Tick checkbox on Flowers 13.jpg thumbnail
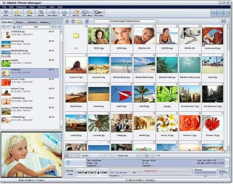Screen dimensions: 233x184 click(x=200, y=113)
